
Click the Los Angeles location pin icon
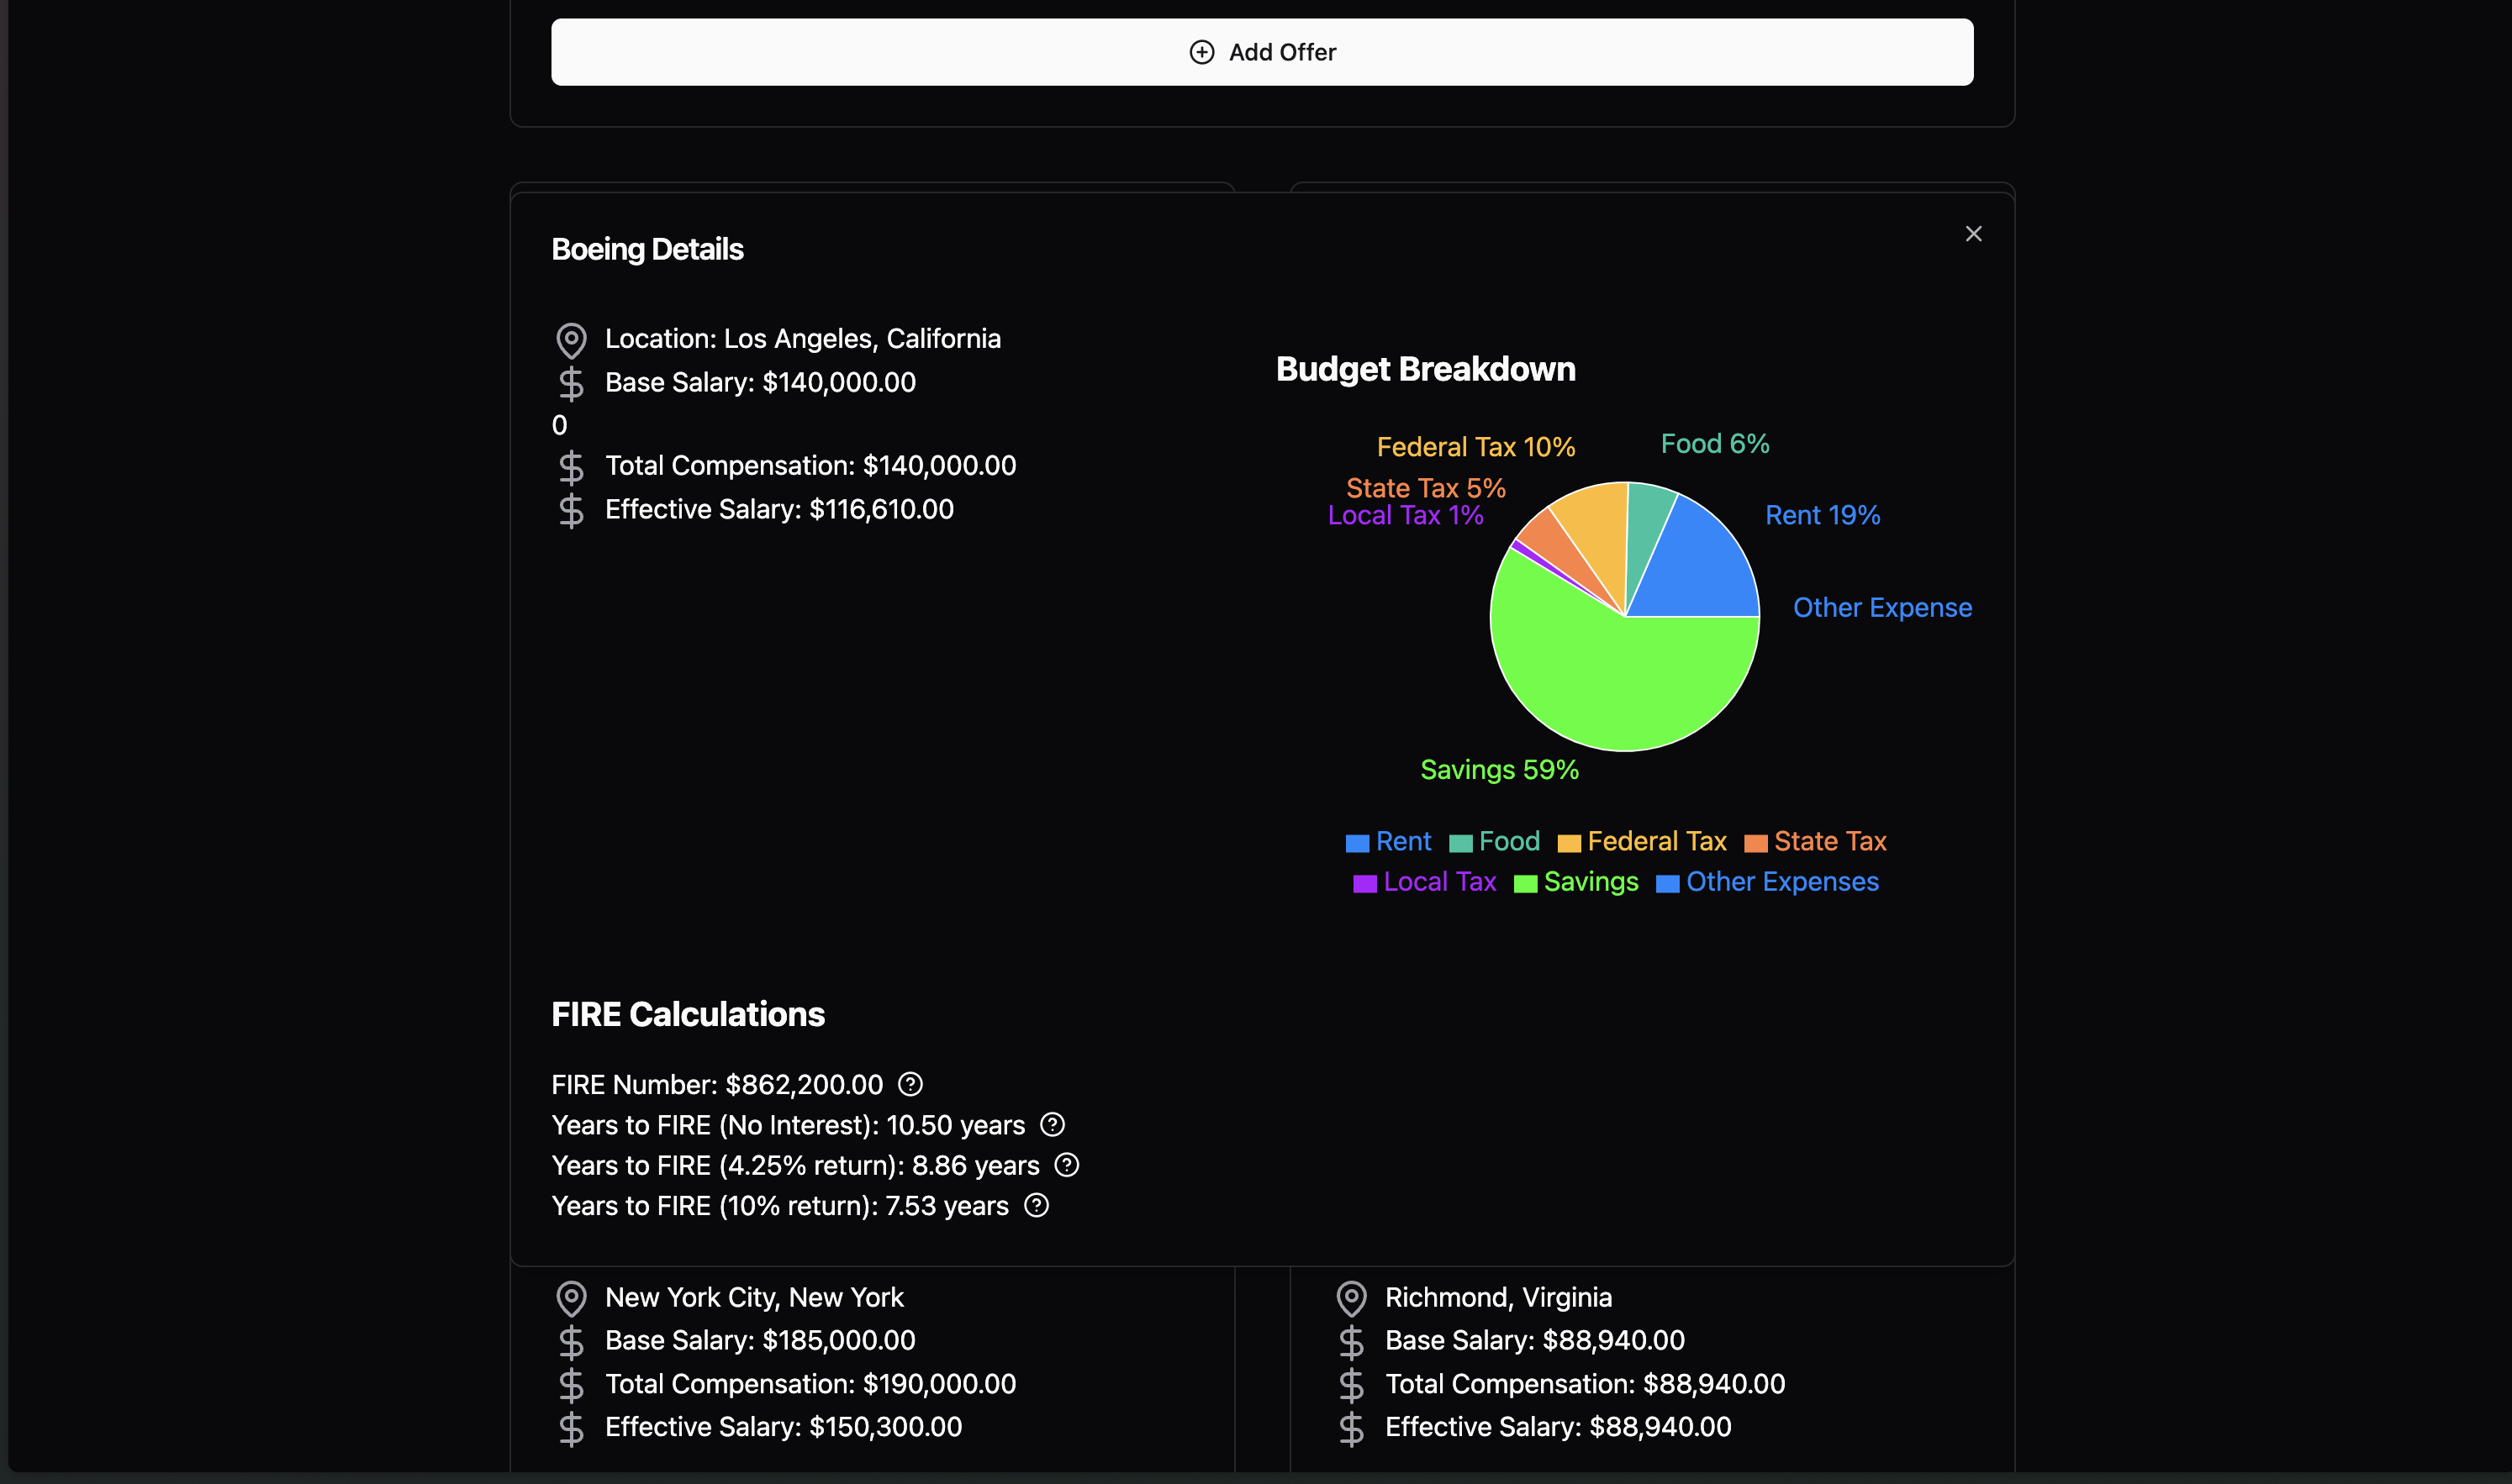[x=571, y=340]
